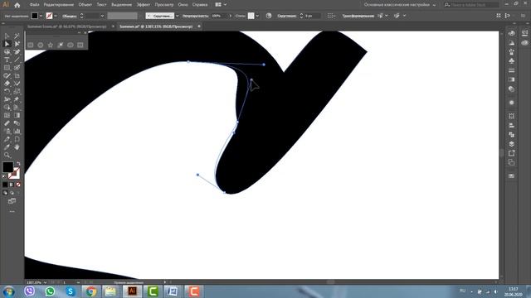Open the Файл menu
The width and height of the screenshot is (531, 298).
(x=34, y=5)
